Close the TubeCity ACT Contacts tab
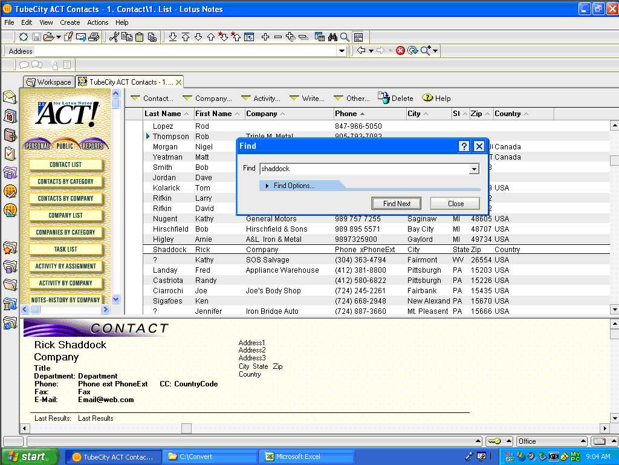619x465 pixels. tap(178, 82)
